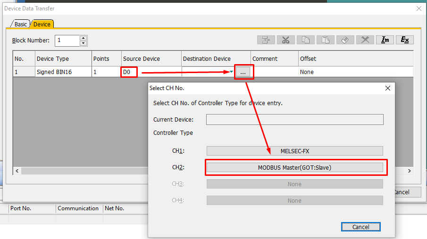Click the Export (Ex) button
The width and height of the screenshot is (427, 239).
(404, 40)
